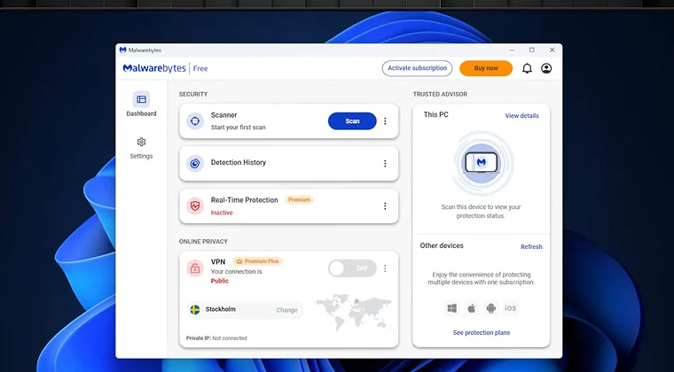This screenshot has width=674, height=372.
Task: Click the Real-Time Protection shield icon
Action: coord(195,205)
